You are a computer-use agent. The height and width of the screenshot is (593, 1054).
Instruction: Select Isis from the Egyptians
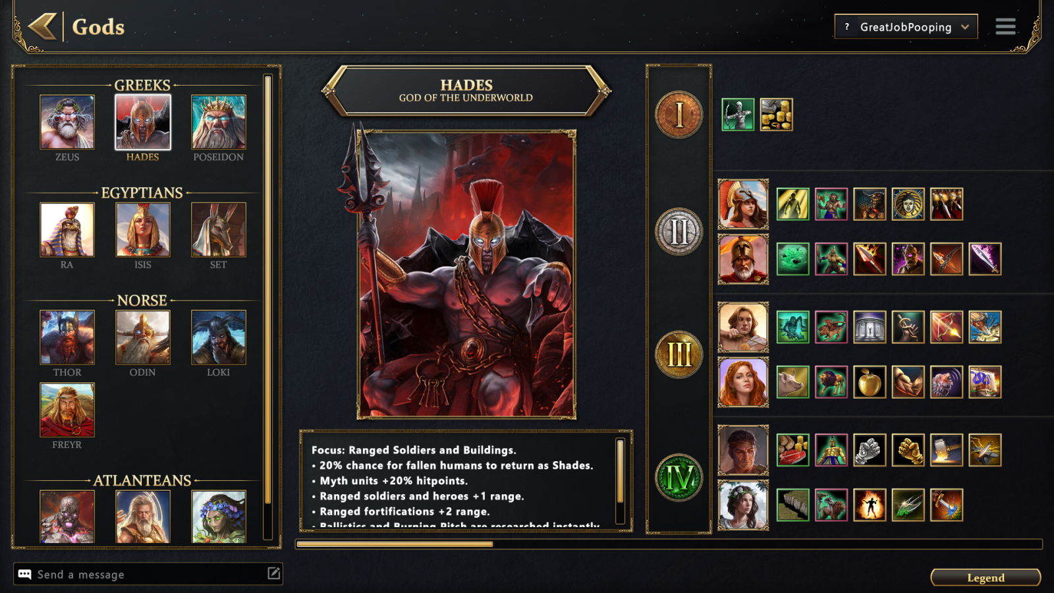[143, 230]
